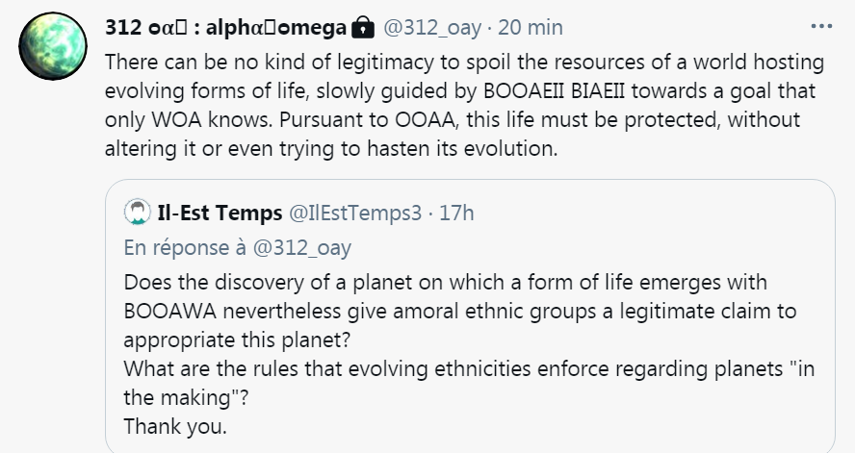The image size is (855, 453).
Task: Open the "17h" quoted tweet timestamp
Action: [x=456, y=213]
